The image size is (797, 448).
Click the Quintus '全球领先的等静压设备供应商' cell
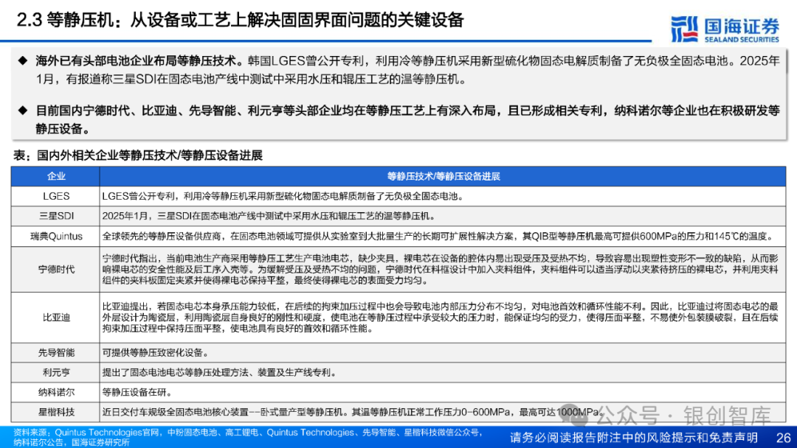[x=443, y=237]
